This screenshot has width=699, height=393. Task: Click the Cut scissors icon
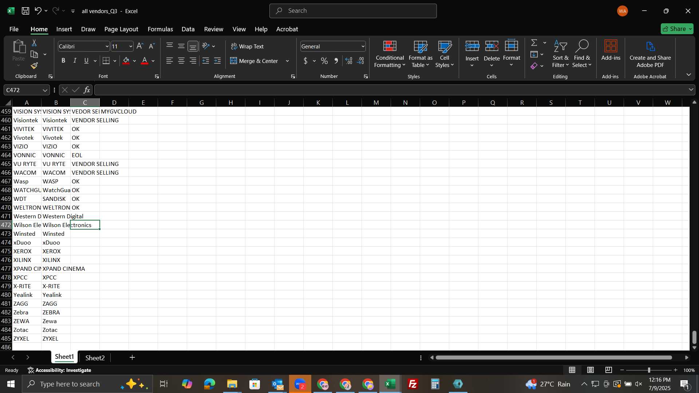[x=34, y=43]
